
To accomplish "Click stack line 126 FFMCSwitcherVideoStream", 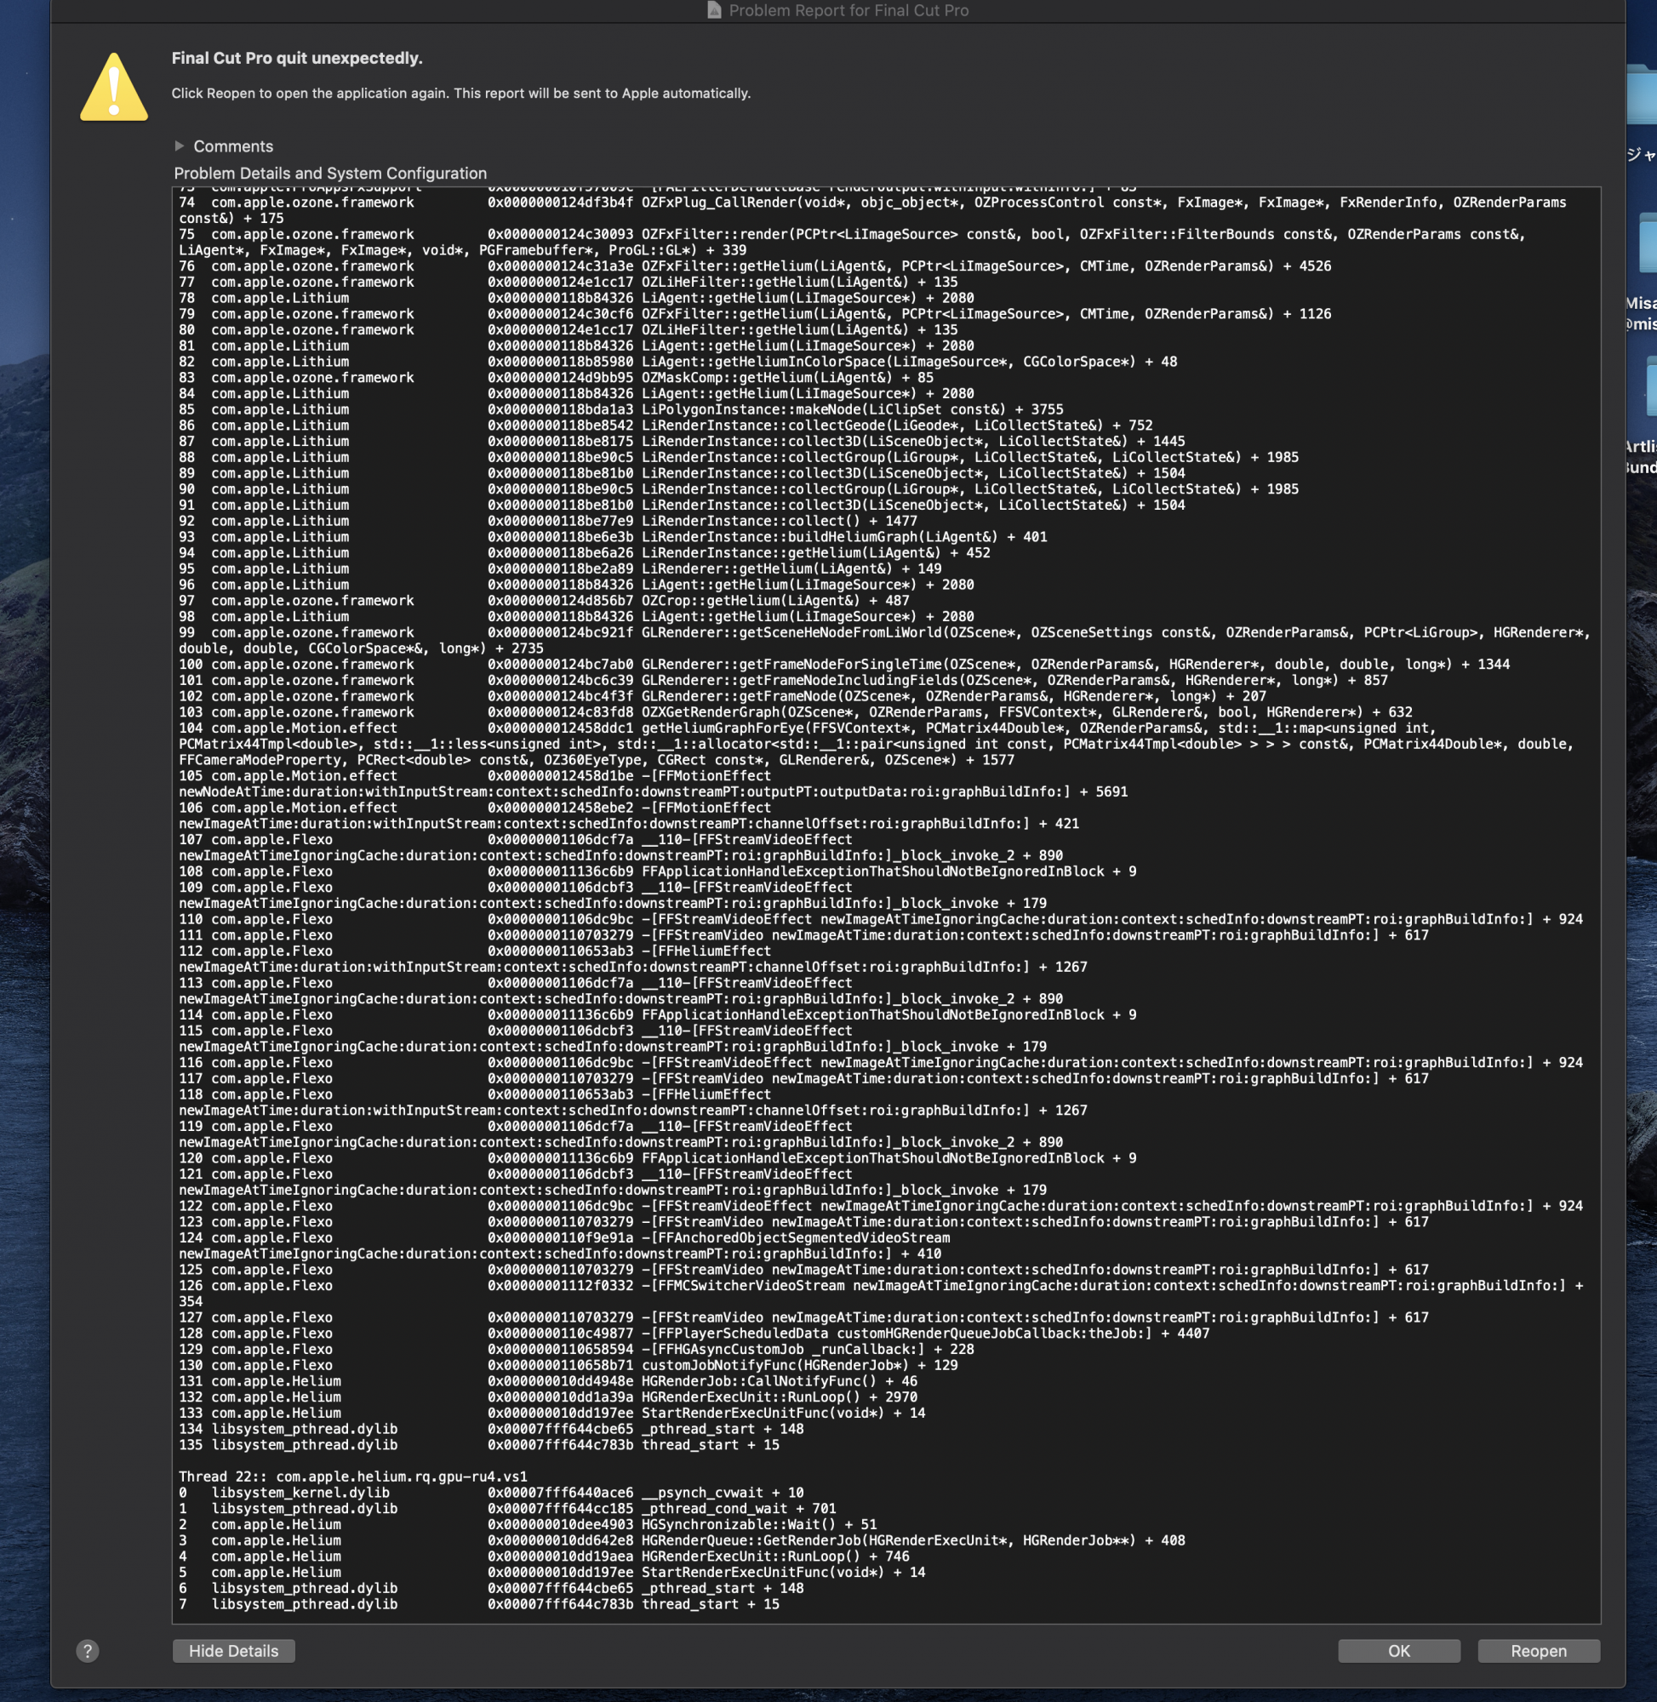I will click(881, 1294).
